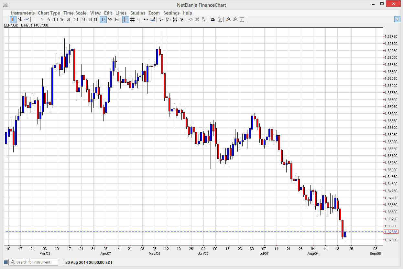Toggle the volume display button

coord(153,19)
